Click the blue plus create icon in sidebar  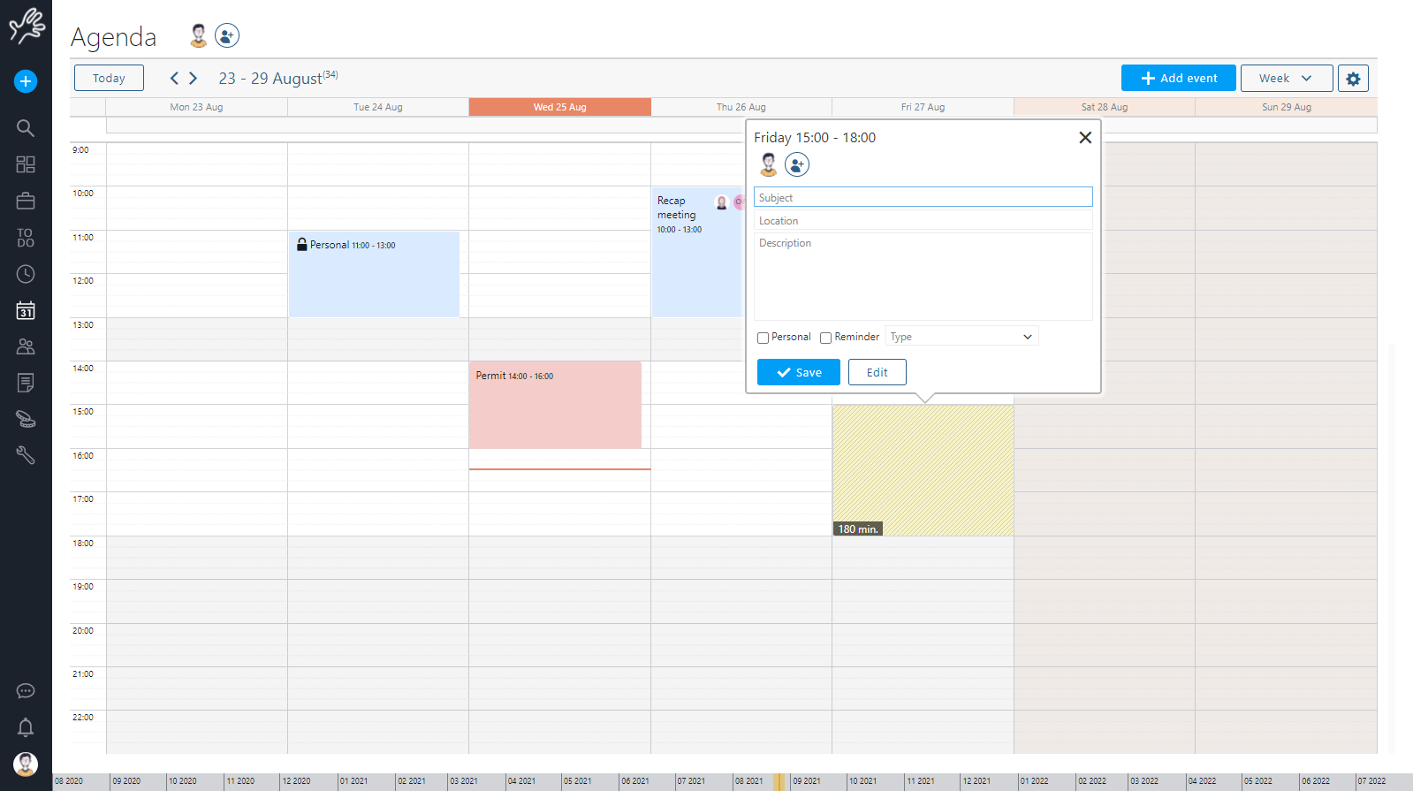(x=26, y=81)
